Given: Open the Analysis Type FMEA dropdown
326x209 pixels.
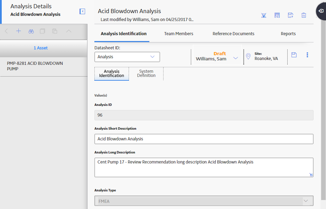Looking at the screenshot, I should pyautogui.click(x=204, y=201).
